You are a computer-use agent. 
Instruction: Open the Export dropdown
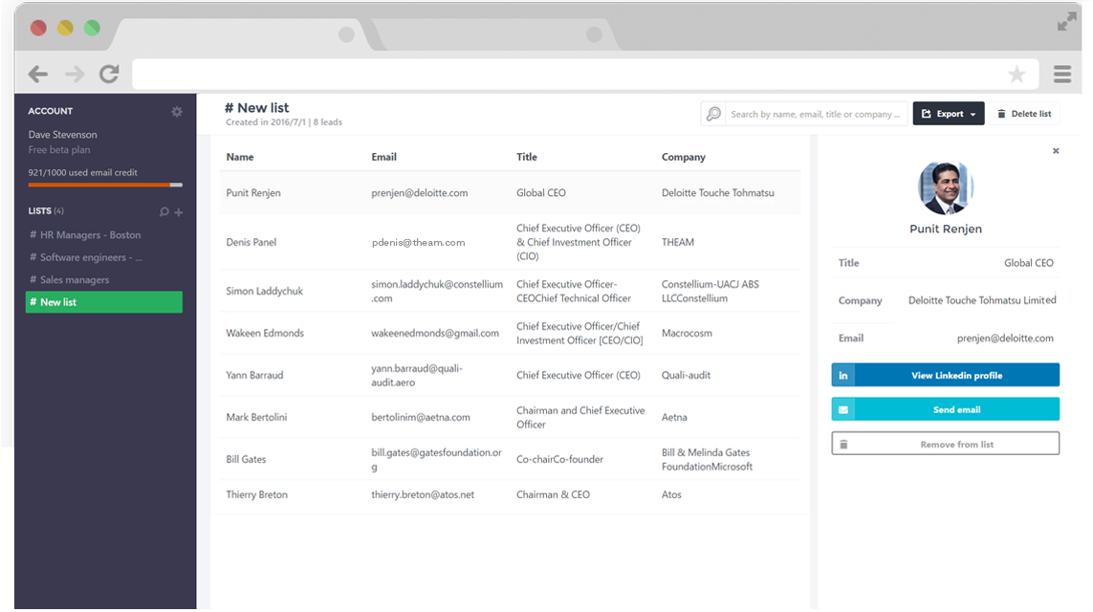point(949,114)
